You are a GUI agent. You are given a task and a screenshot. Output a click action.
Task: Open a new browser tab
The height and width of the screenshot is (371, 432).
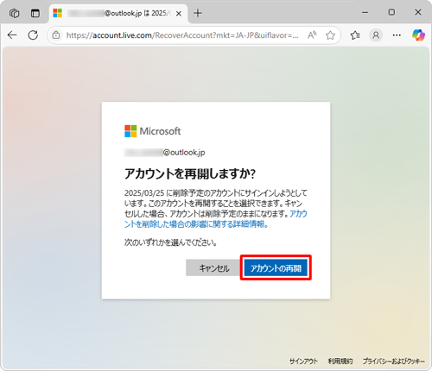click(x=198, y=13)
